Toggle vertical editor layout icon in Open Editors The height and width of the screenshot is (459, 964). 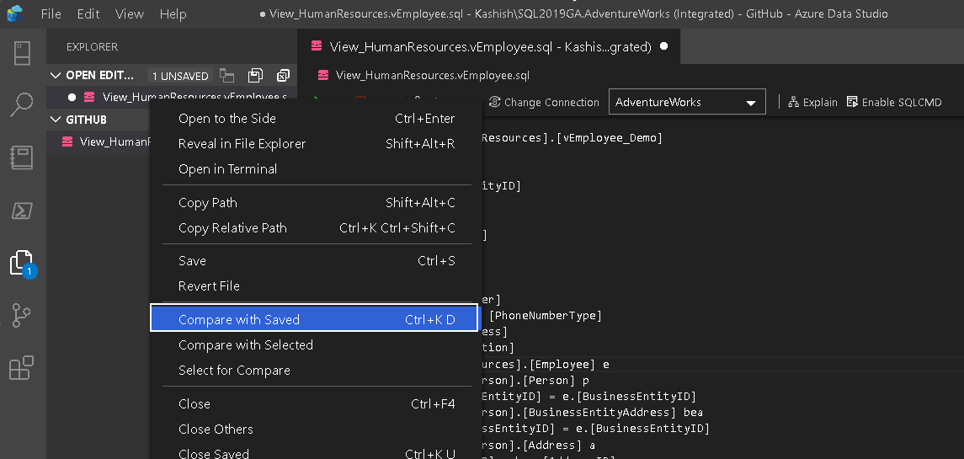click(x=226, y=76)
